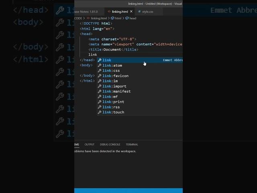Click the html symbol icon in breadcrumb
The width and height of the screenshot is (257, 193).
[113, 18]
